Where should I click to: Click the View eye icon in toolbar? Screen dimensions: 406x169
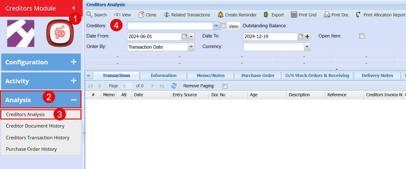click(x=117, y=15)
